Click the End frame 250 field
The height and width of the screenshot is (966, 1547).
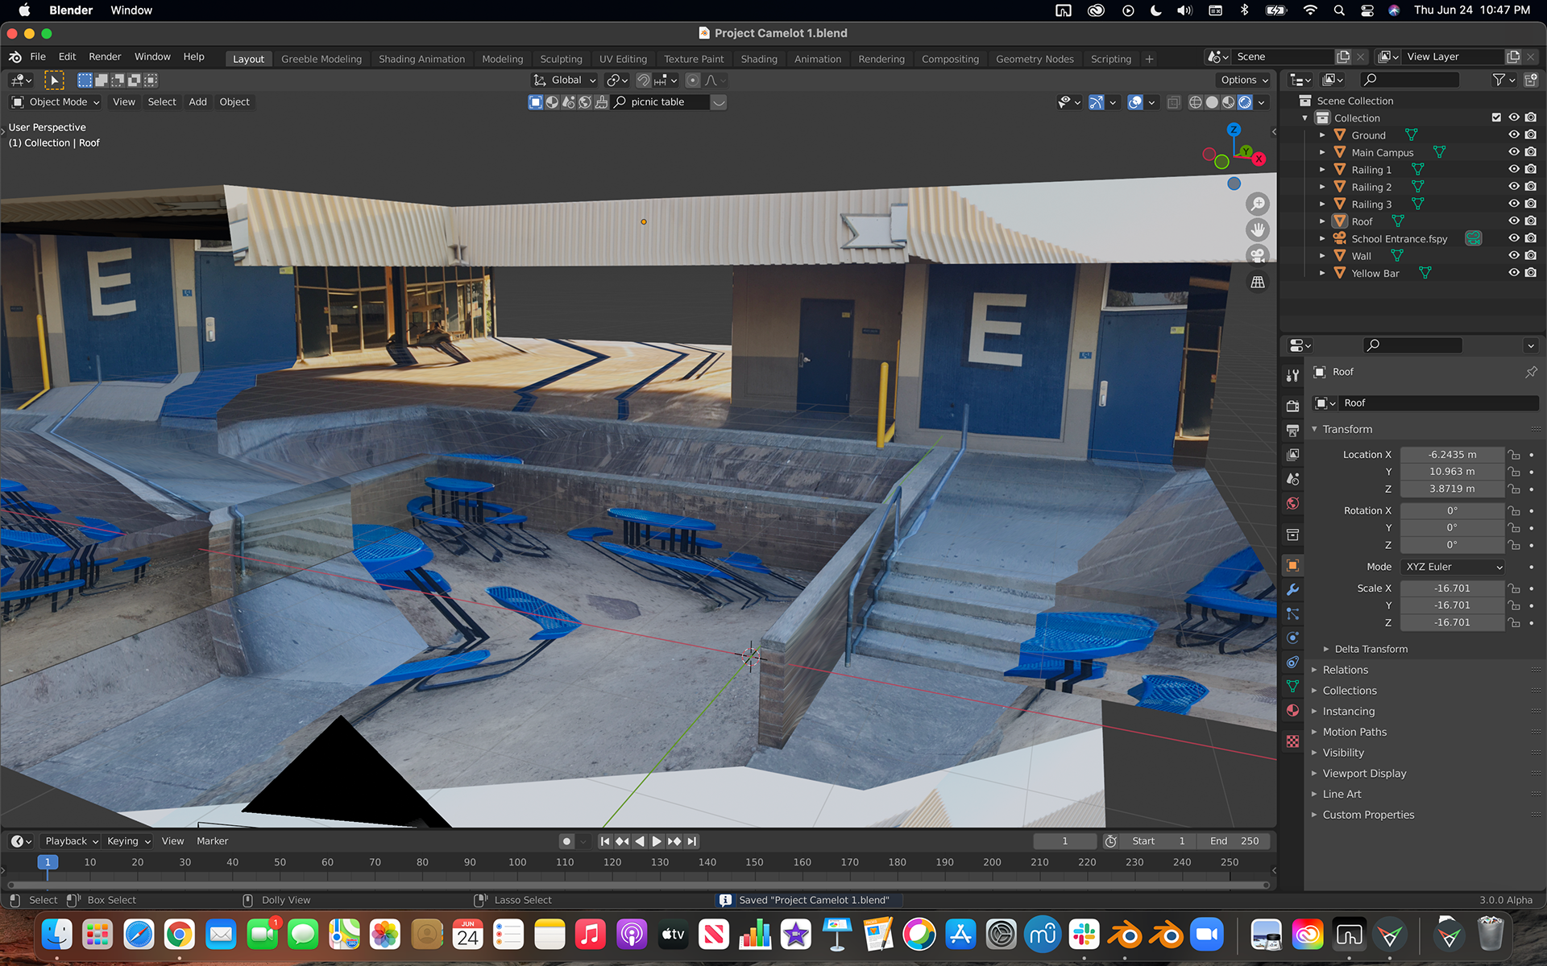pos(1234,841)
